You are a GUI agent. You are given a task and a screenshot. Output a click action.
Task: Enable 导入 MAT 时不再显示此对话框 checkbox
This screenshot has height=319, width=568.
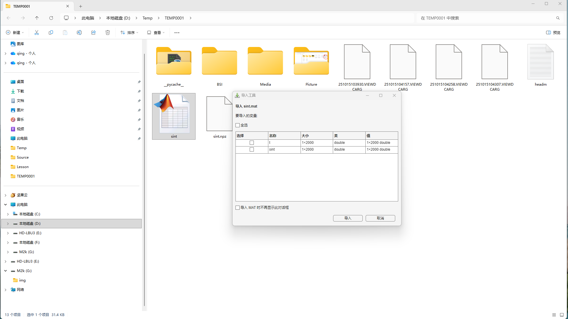tap(238, 208)
